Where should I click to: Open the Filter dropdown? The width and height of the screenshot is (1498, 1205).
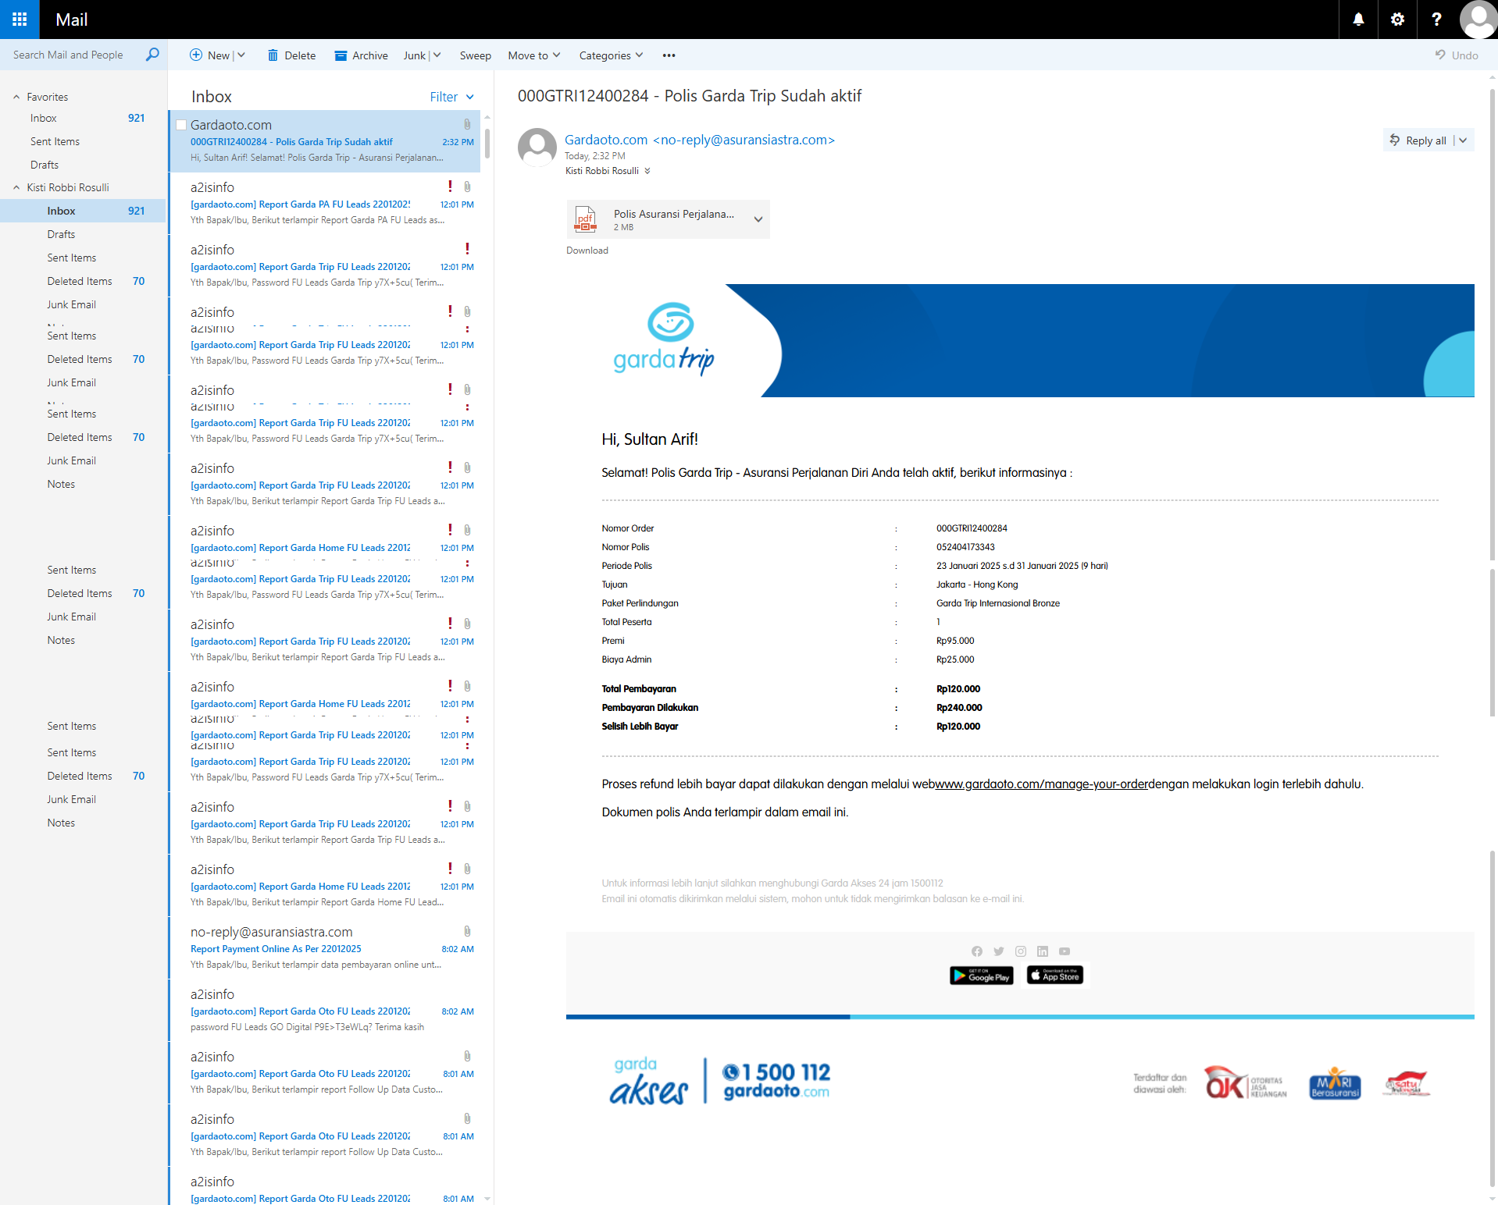tap(451, 97)
